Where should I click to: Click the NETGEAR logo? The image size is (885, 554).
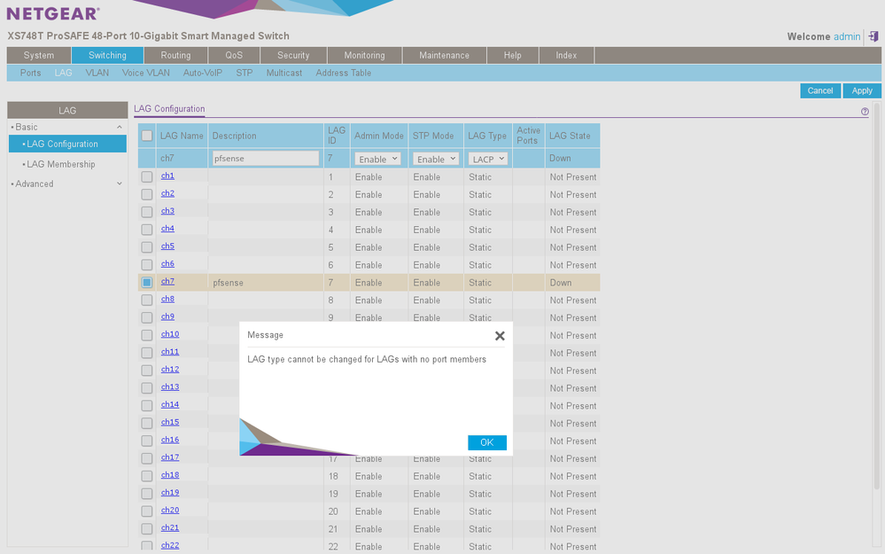point(53,13)
